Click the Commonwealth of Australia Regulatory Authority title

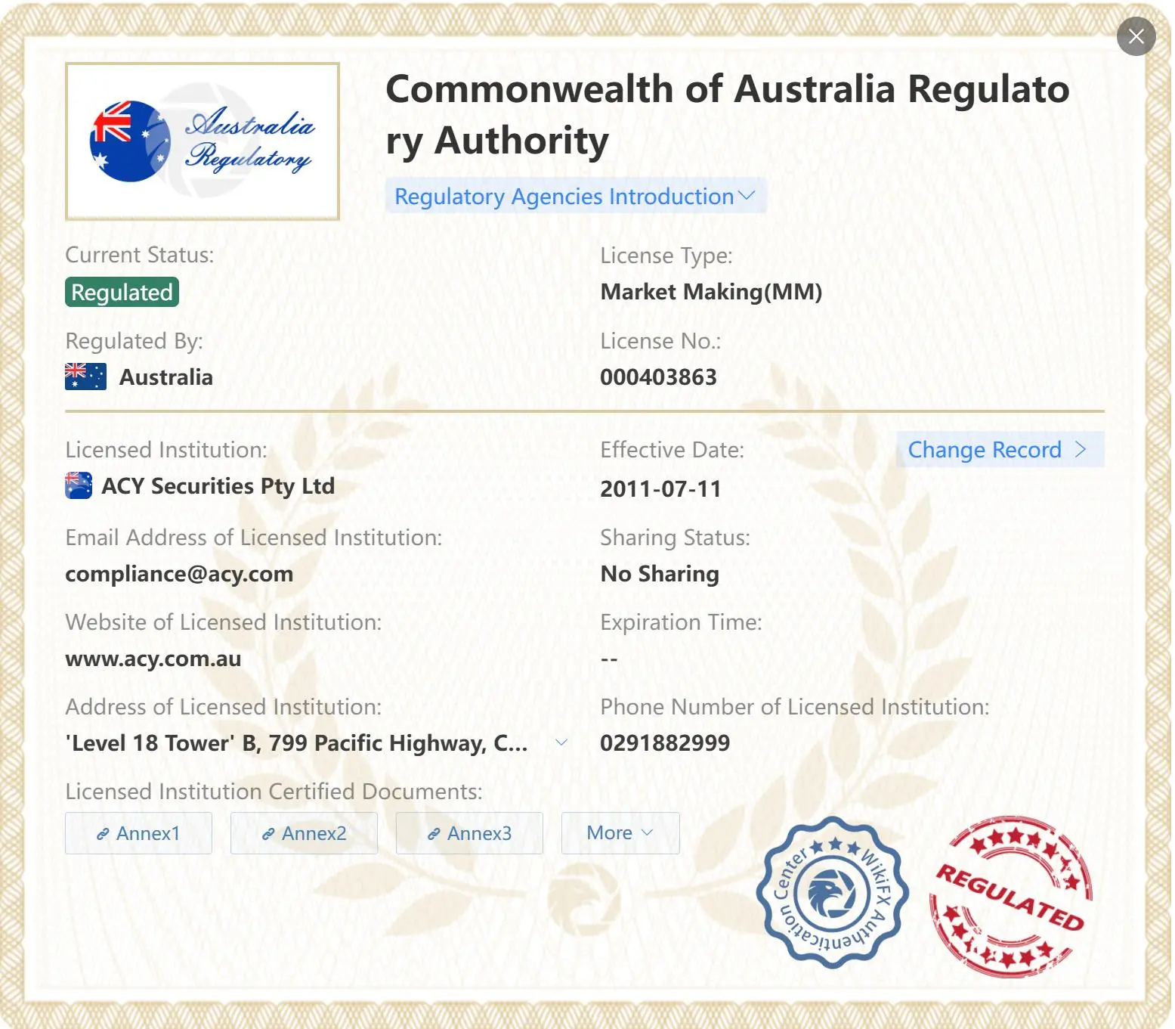(728, 115)
